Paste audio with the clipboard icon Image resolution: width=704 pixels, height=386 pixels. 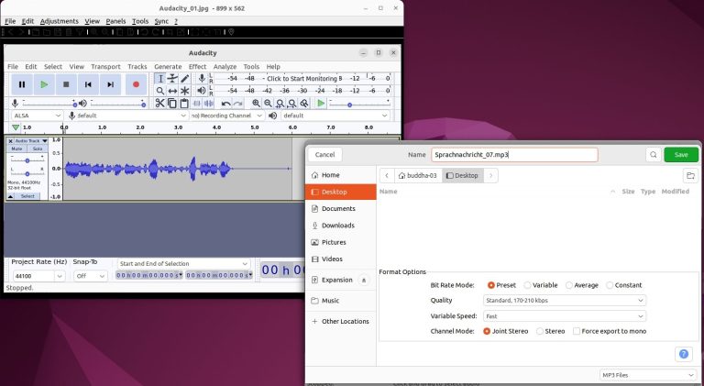(184, 104)
